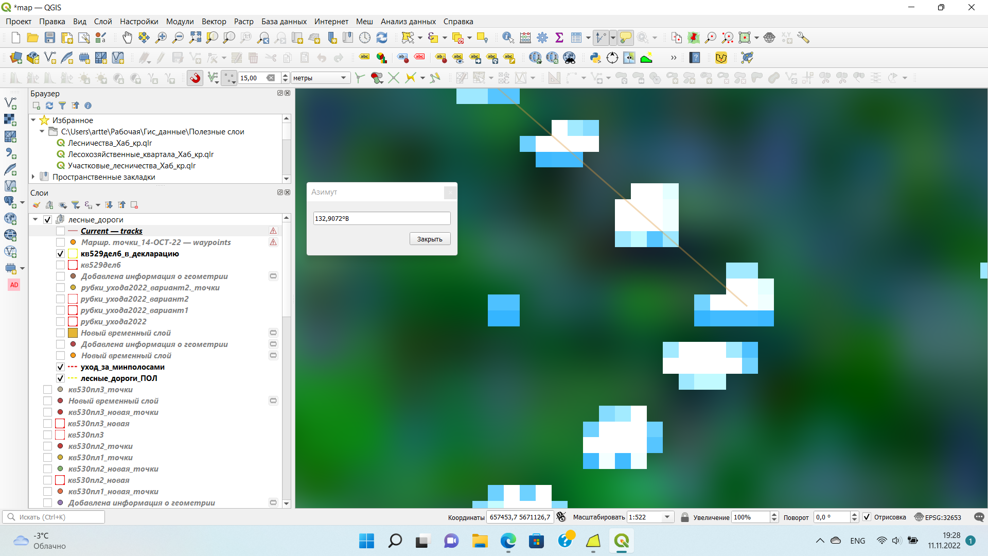Toggle the snapping magnet icon
This screenshot has width=988, height=556.
pos(195,78)
